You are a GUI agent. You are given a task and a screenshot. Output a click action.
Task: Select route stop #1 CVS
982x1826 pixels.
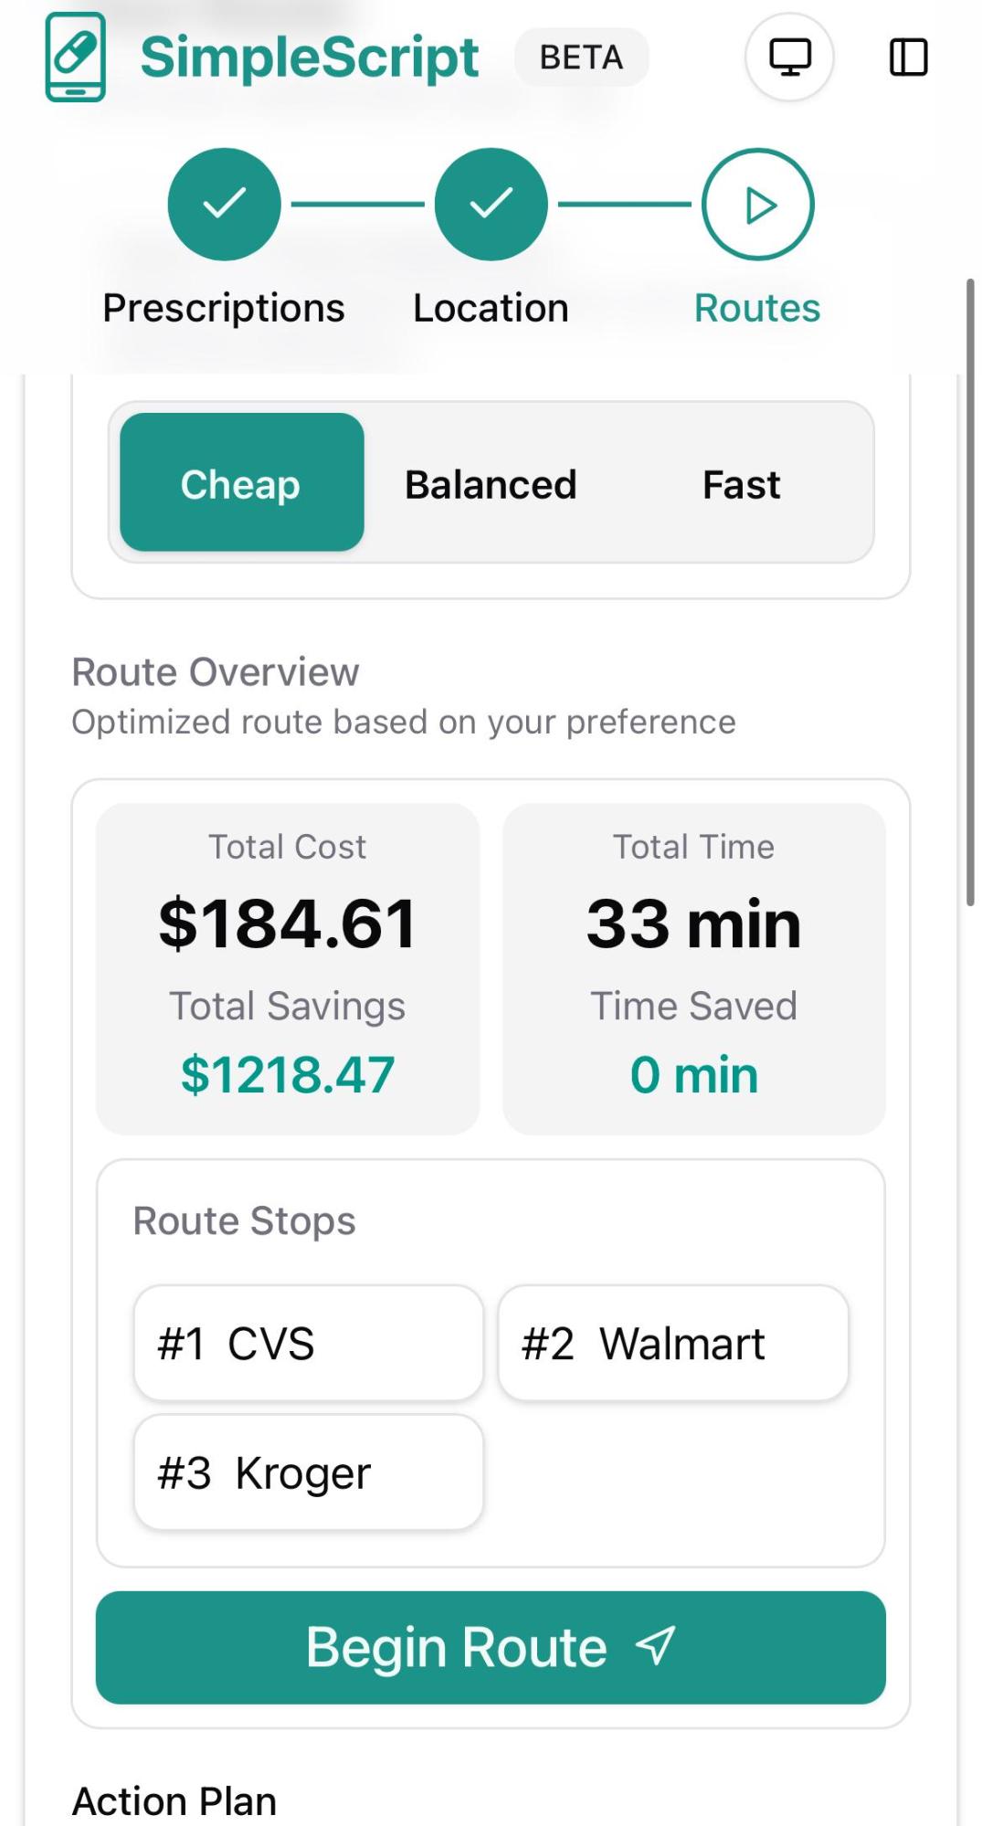(308, 1343)
